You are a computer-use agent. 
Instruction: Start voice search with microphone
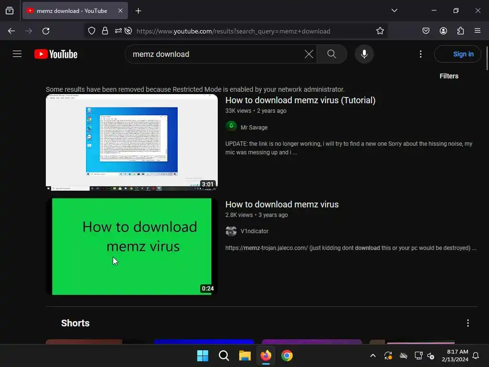point(364,54)
